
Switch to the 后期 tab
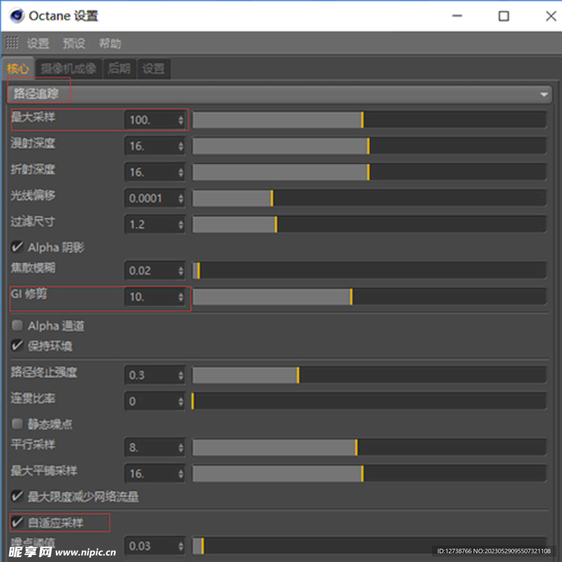[x=119, y=69]
